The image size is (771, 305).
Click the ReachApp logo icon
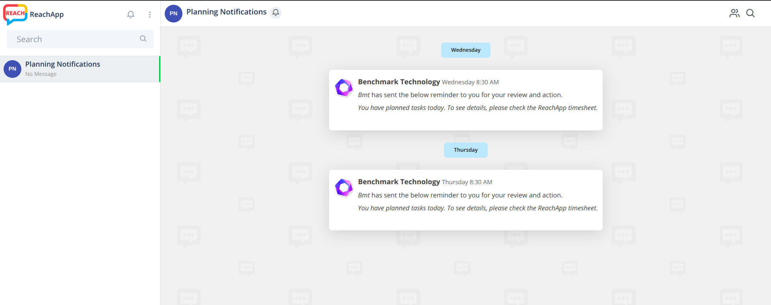15,14
